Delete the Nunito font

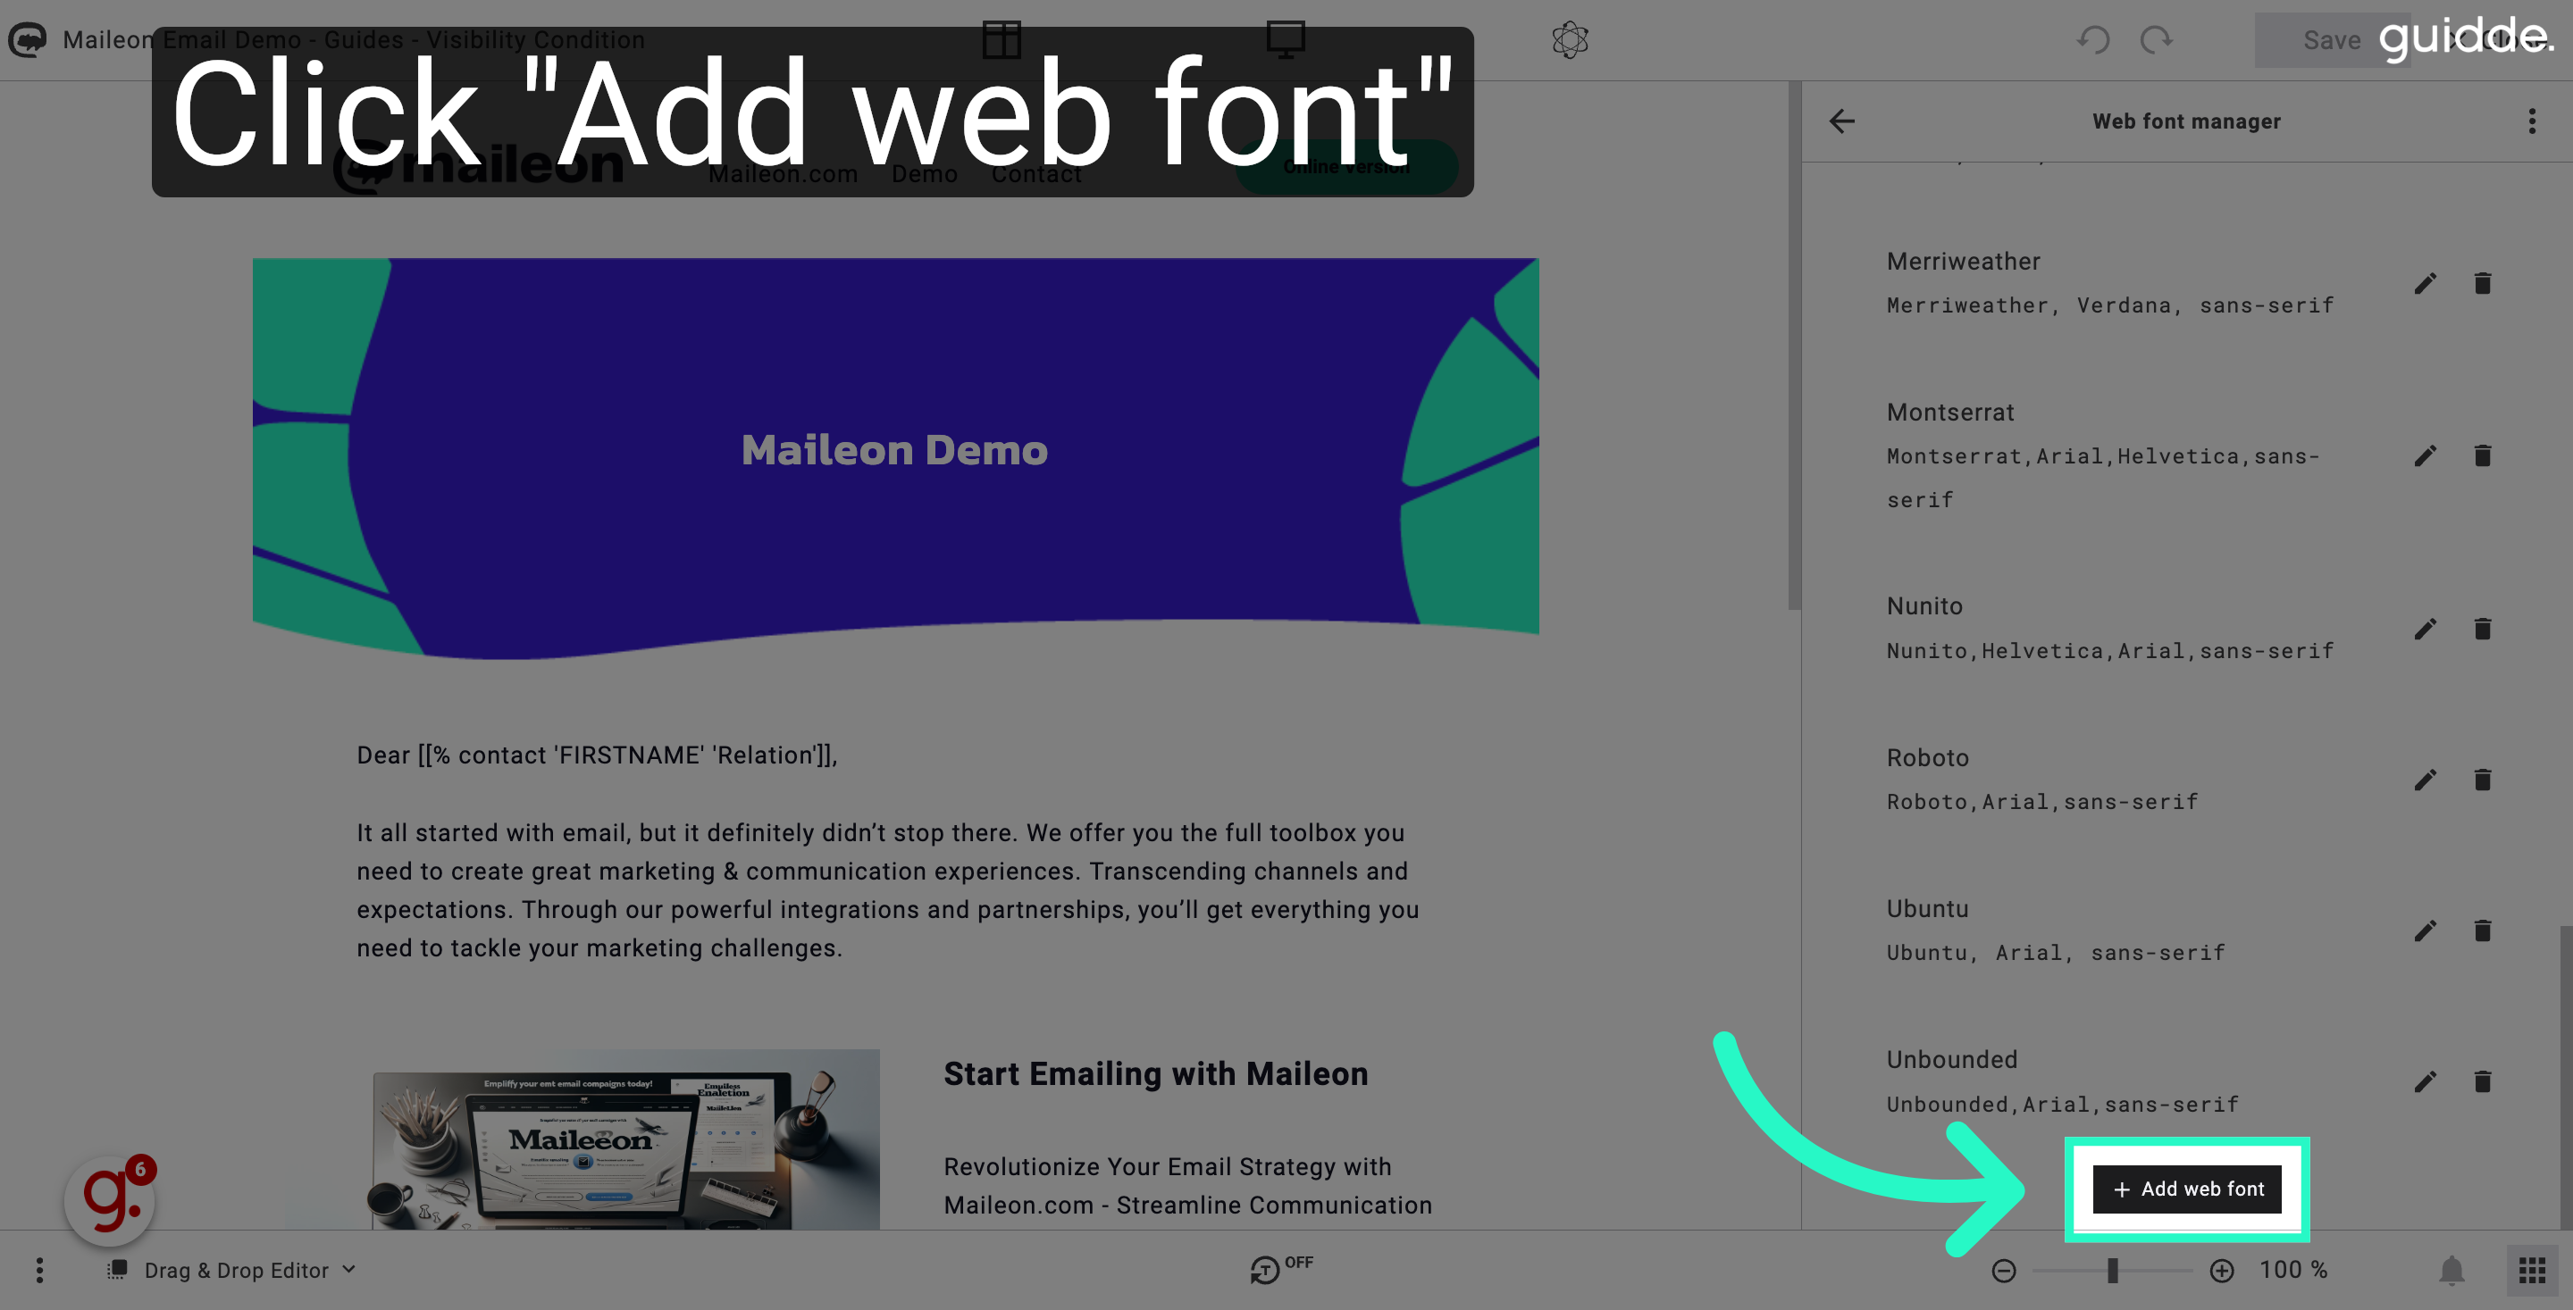pos(2482,629)
